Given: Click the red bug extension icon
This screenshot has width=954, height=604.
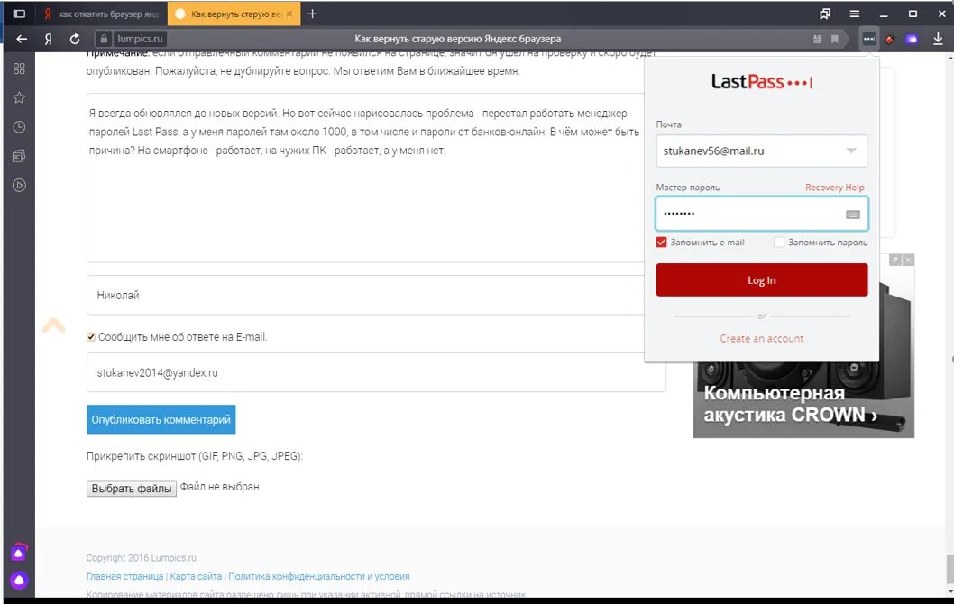Looking at the screenshot, I should [889, 40].
